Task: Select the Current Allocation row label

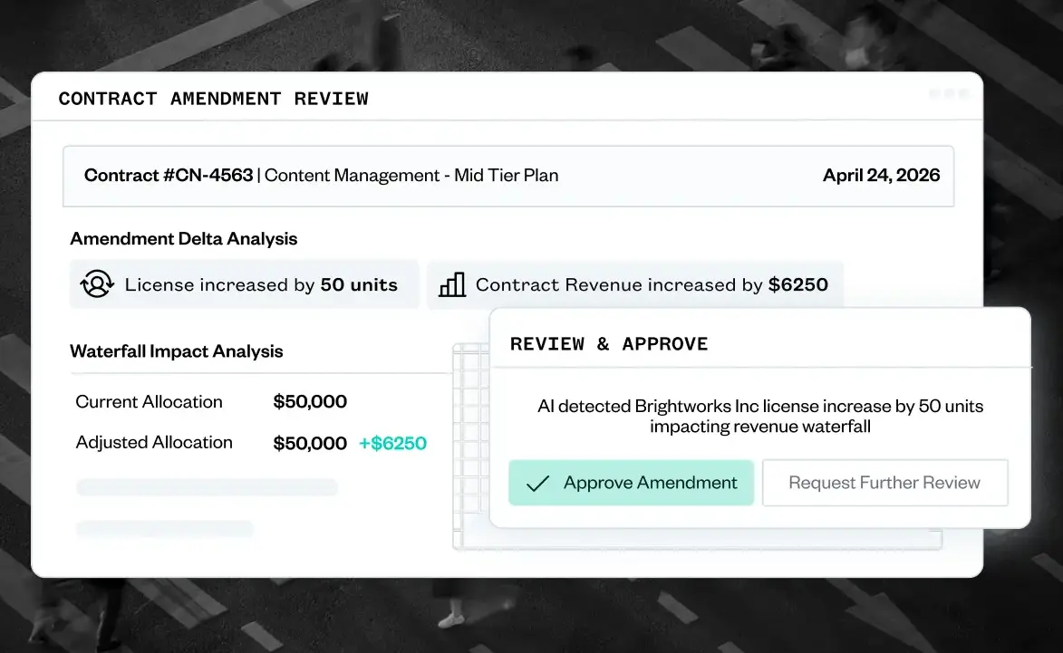Action: pyautogui.click(x=149, y=401)
